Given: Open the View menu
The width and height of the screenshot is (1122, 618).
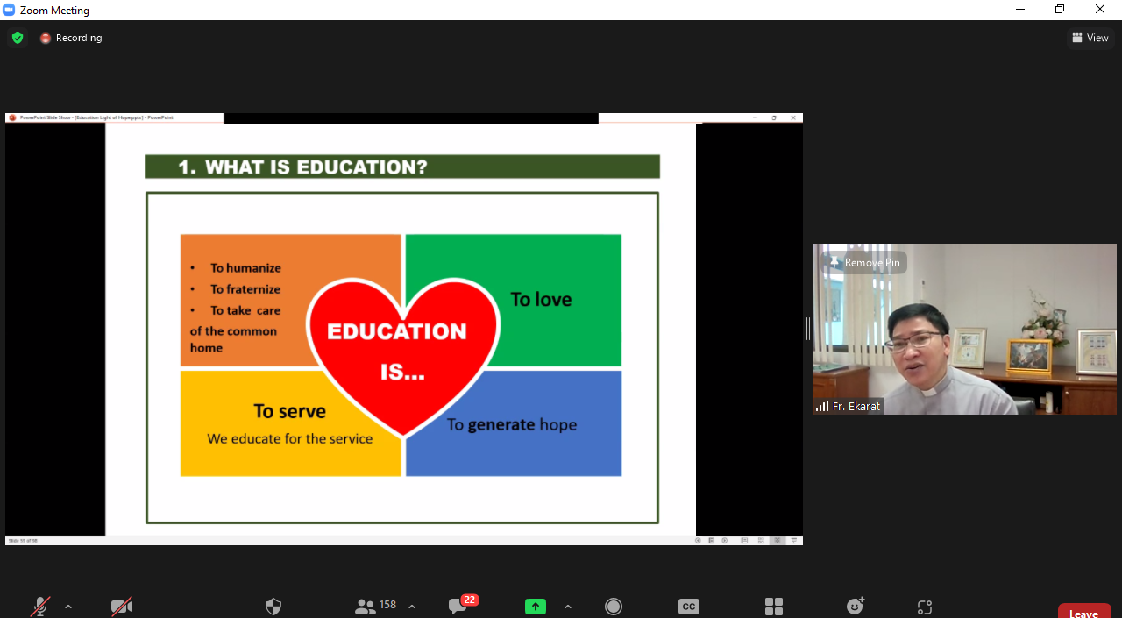Looking at the screenshot, I should click(x=1090, y=38).
